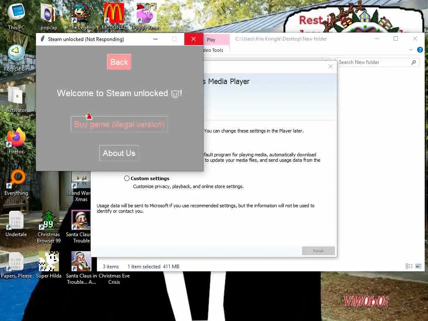Minimize the New folder Explorer window
Screen dimensions: 428x321
point(377,38)
